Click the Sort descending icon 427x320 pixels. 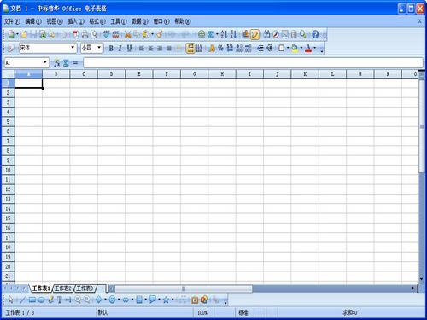pos(233,34)
